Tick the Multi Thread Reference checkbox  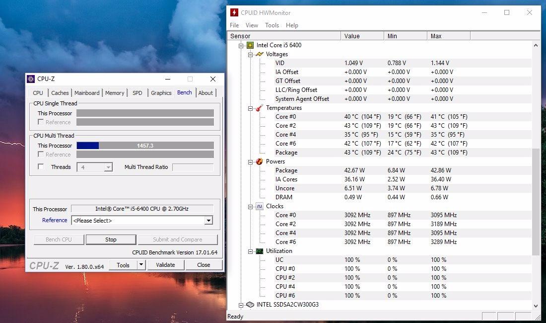pos(41,155)
